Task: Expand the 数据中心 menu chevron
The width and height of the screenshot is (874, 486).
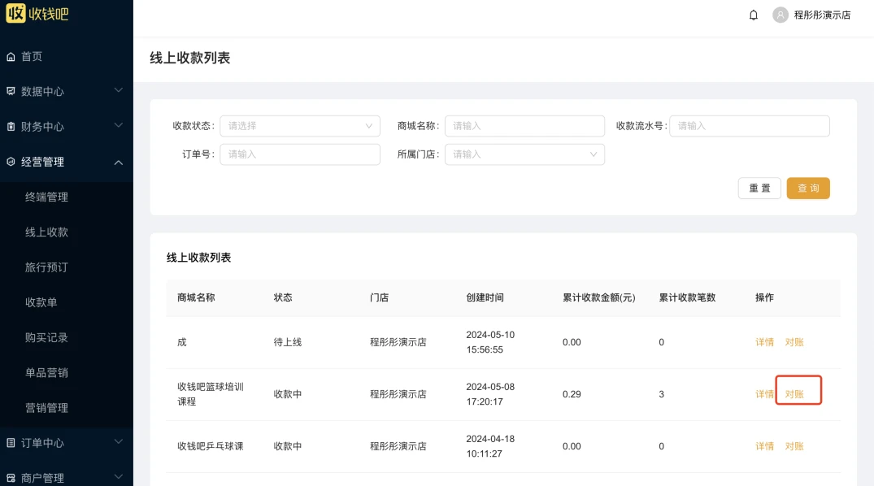Action: pos(119,91)
